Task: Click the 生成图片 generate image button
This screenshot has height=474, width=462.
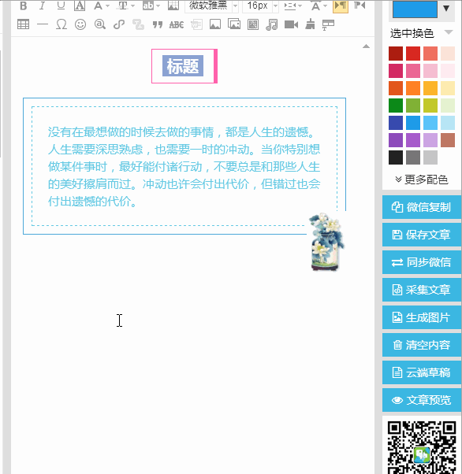Action: coord(422,317)
